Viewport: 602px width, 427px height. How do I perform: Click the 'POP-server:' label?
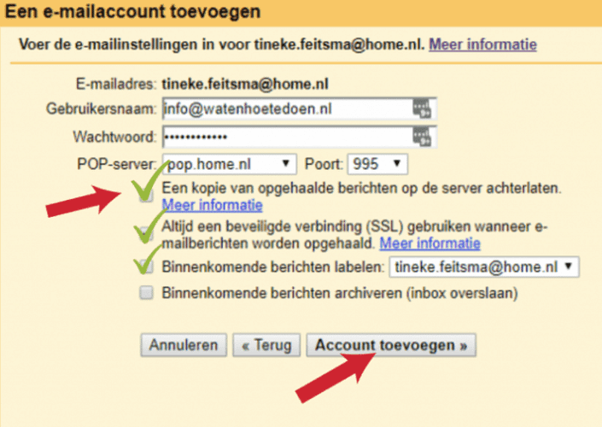point(117,164)
